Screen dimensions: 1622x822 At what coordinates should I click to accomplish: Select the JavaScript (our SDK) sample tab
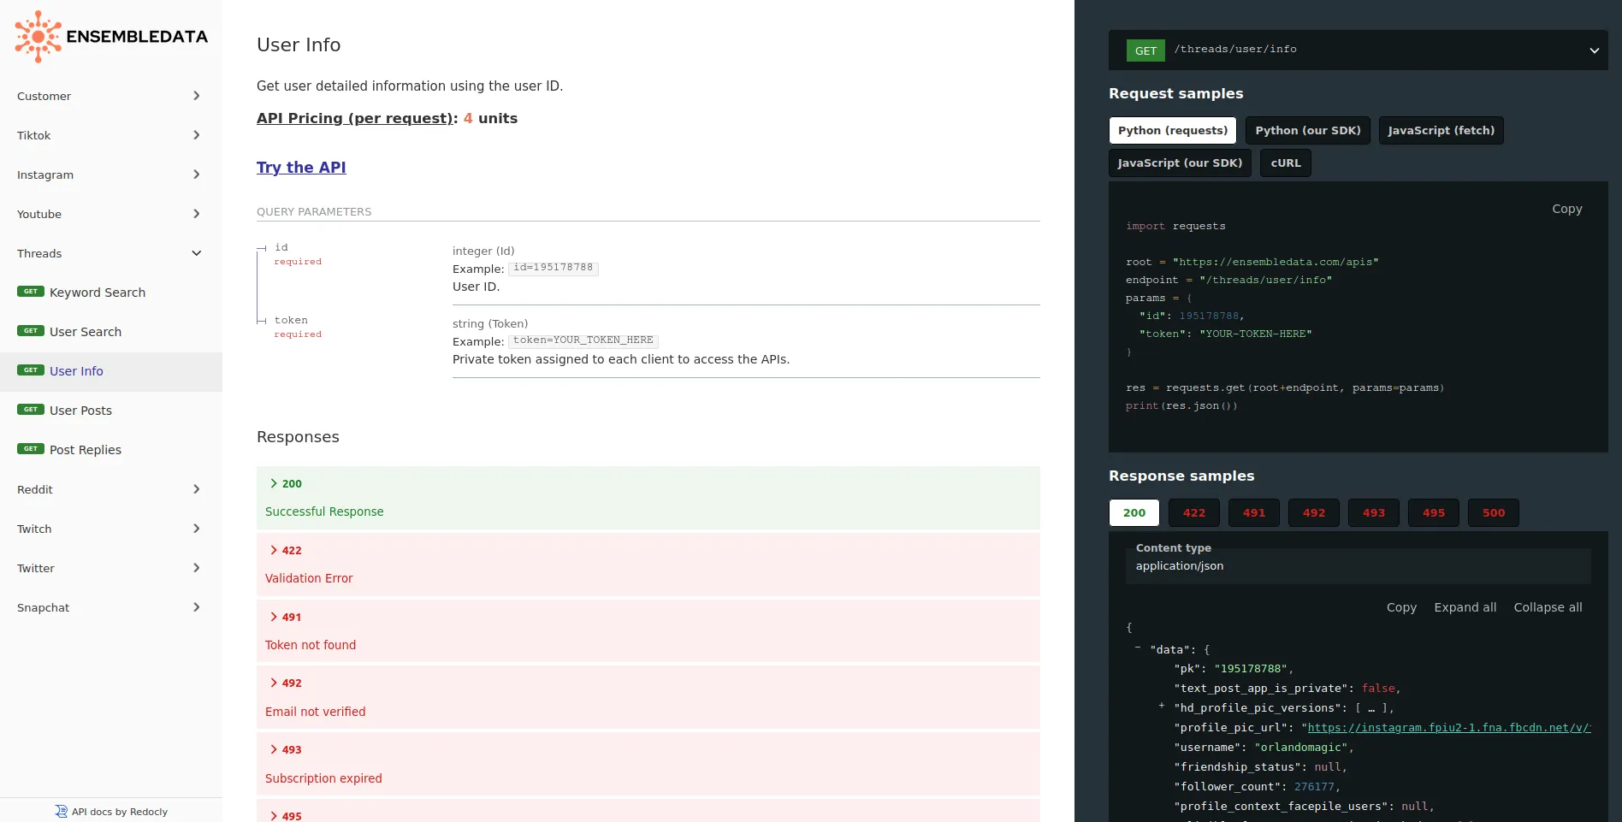click(x=1181, y=163)
